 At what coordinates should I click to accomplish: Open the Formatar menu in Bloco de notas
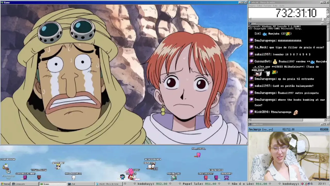coord(268,6)
